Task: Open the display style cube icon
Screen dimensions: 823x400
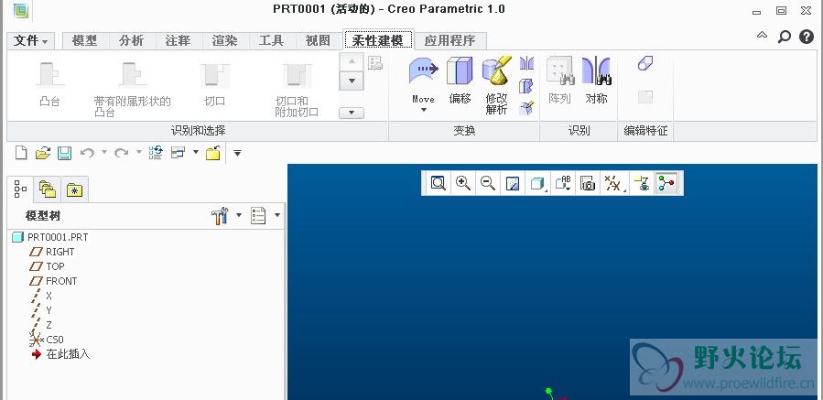Action: pos(537,183)
